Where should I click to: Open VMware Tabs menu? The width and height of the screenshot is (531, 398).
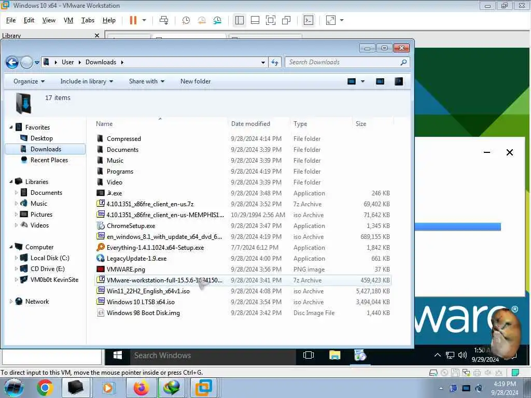(x=88, y=20)
